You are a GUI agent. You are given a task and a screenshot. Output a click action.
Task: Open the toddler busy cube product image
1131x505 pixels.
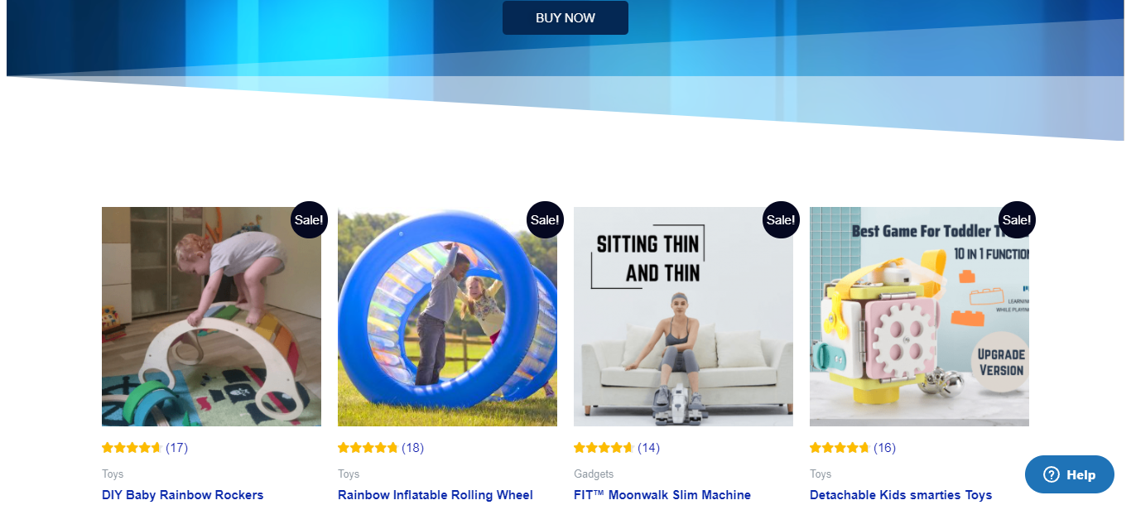tap(919, 316)
